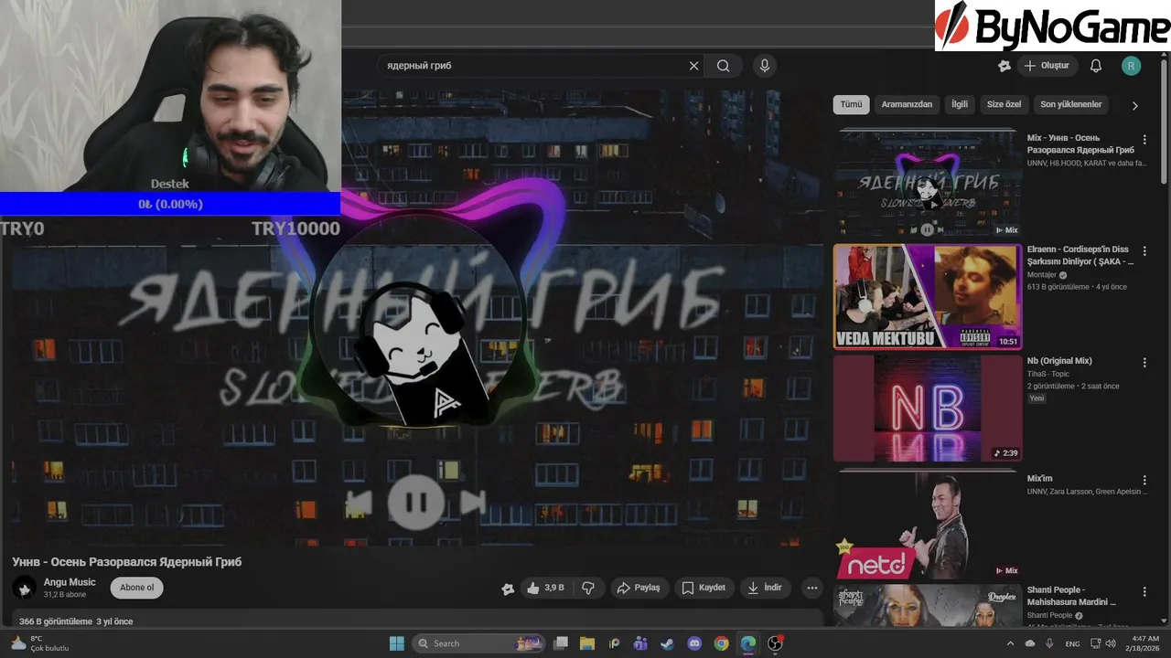Viewport: 1171px width, 658px height.
Task: Open Discord from the taskbar
Action: click(x=694, y=643)
